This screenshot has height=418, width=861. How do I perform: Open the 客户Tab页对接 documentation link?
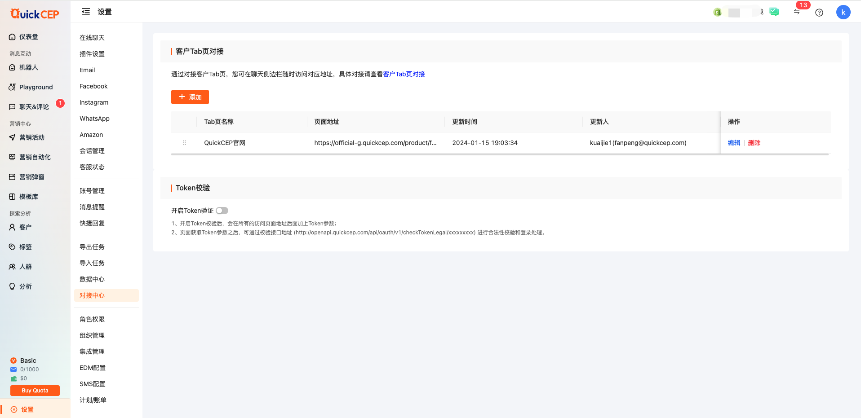pyautogui.click(x=404, y=74)
